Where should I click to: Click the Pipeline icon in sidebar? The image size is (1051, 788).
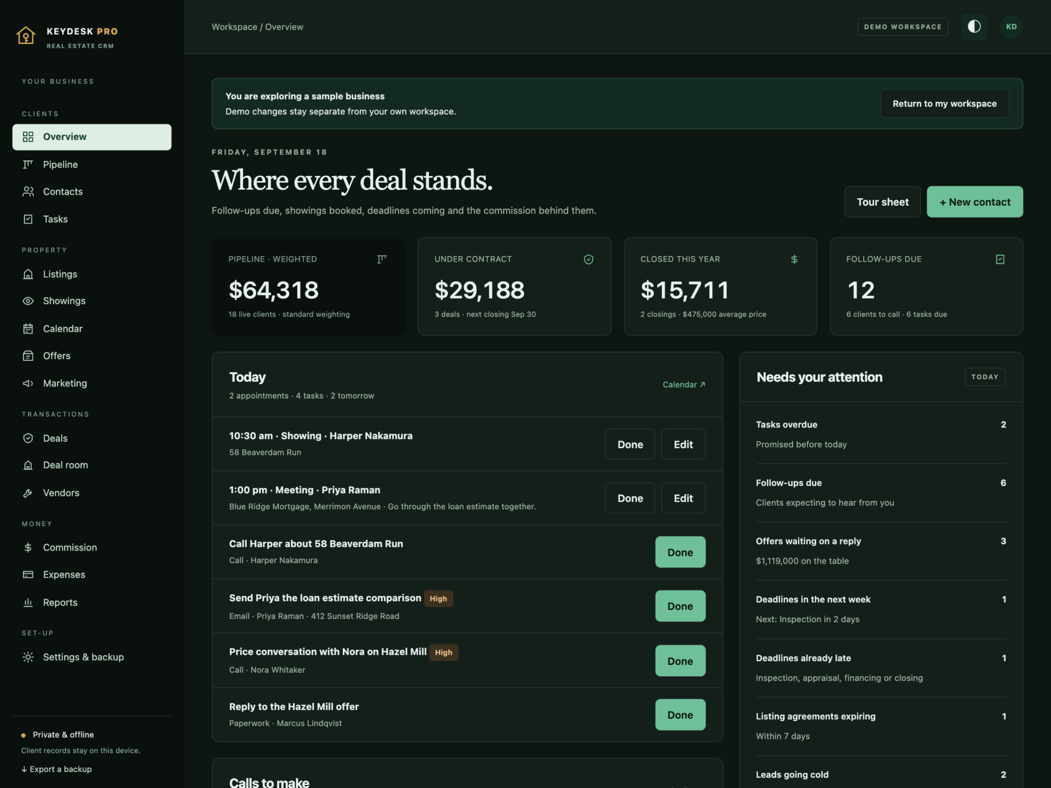click(x=28, y=164)
